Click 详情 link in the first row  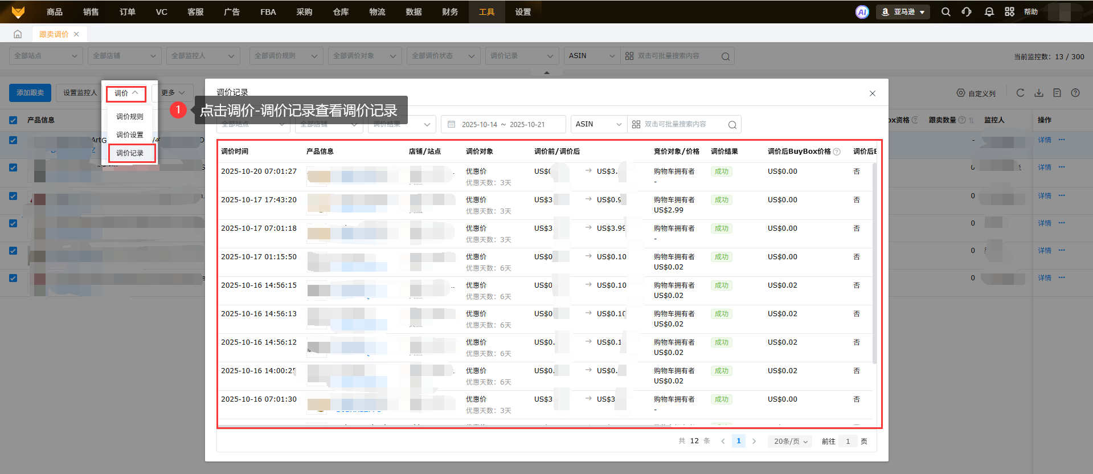[x=1044, y=140]
